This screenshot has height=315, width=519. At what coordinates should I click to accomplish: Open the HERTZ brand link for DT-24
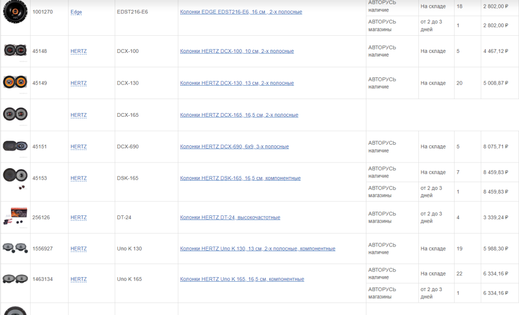(x=78, y=217)
